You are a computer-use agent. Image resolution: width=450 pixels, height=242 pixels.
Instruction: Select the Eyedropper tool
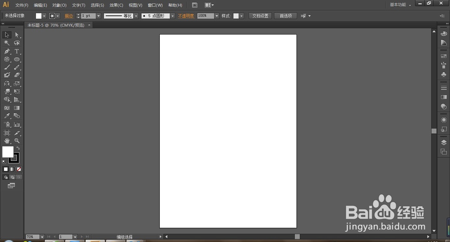[7, 116]
